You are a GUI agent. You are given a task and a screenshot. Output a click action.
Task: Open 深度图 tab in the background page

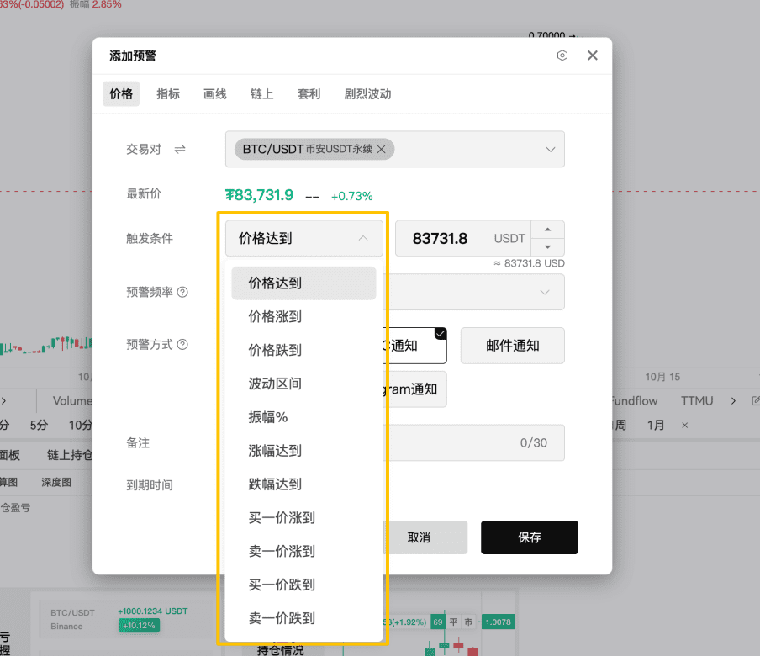[x=56, y=482]
